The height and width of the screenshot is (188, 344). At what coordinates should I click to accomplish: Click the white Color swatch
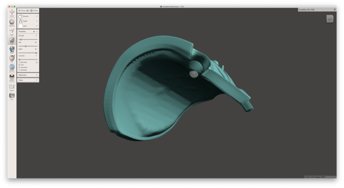(x=20, y=26)
